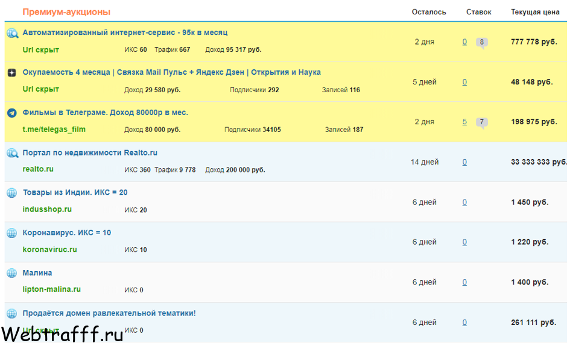The image size is (570, 343).
Task: Click the Подписчики 34105 value
Action: (253, 130)
